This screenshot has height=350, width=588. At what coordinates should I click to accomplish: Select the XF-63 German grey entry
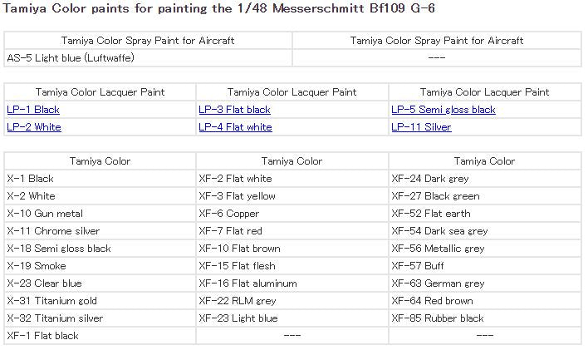pyautogui.click(x=438, y=283)
